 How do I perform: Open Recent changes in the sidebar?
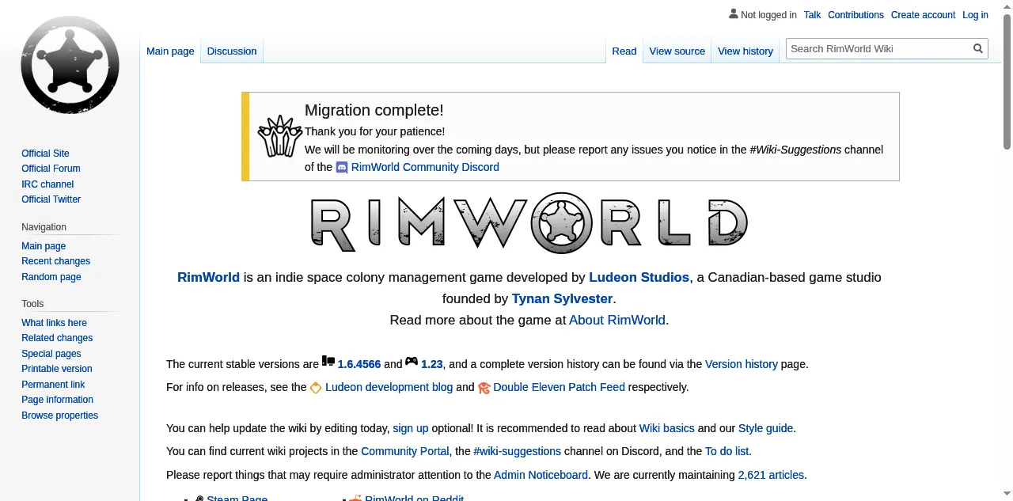[55, 261]
